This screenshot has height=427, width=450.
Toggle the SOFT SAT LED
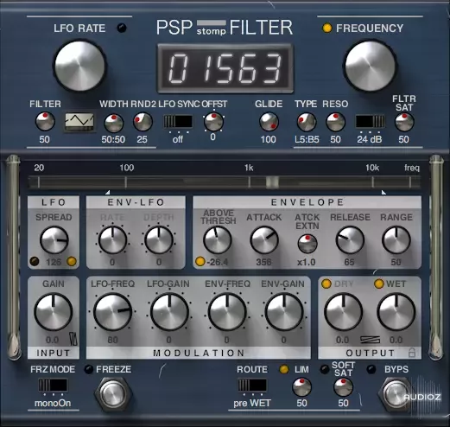(x=325, y=369)
